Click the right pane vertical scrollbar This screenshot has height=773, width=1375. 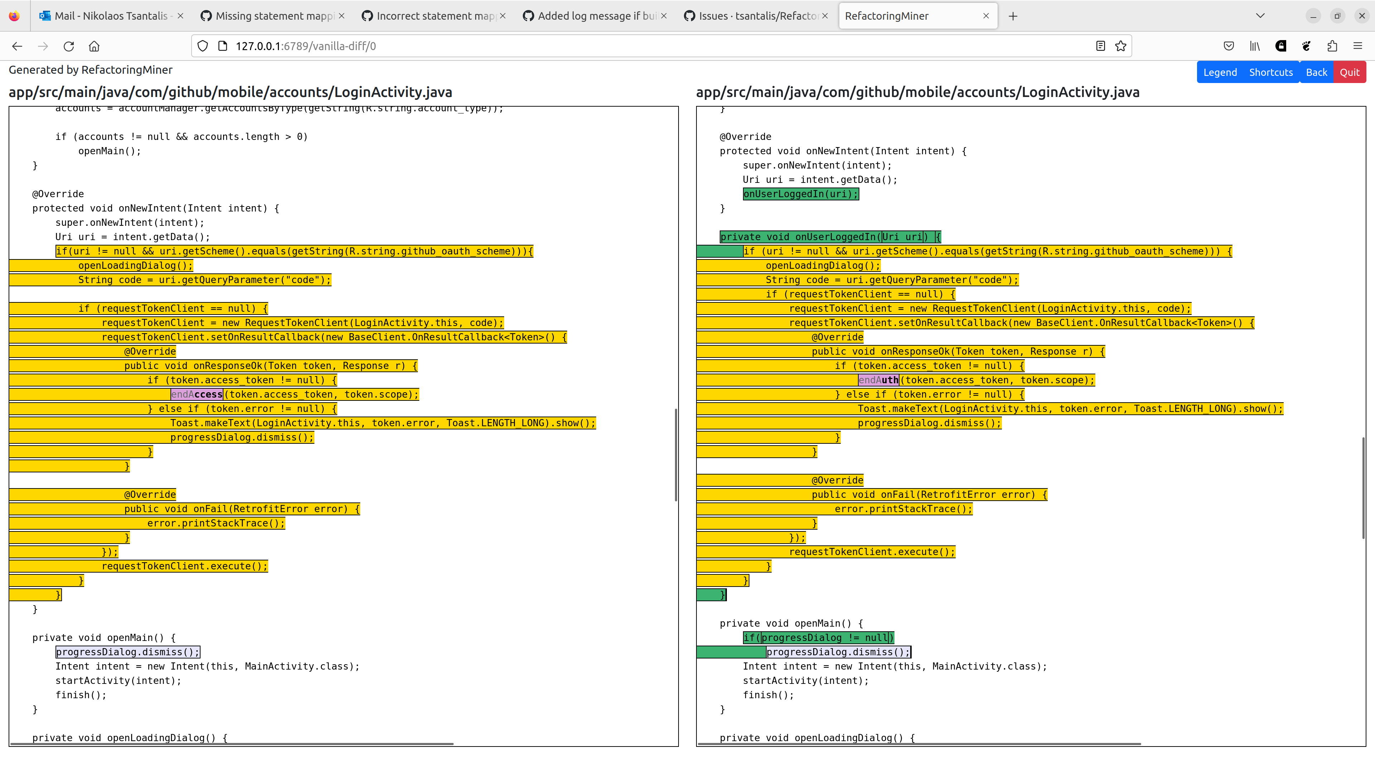click(x=1363, y=487)
